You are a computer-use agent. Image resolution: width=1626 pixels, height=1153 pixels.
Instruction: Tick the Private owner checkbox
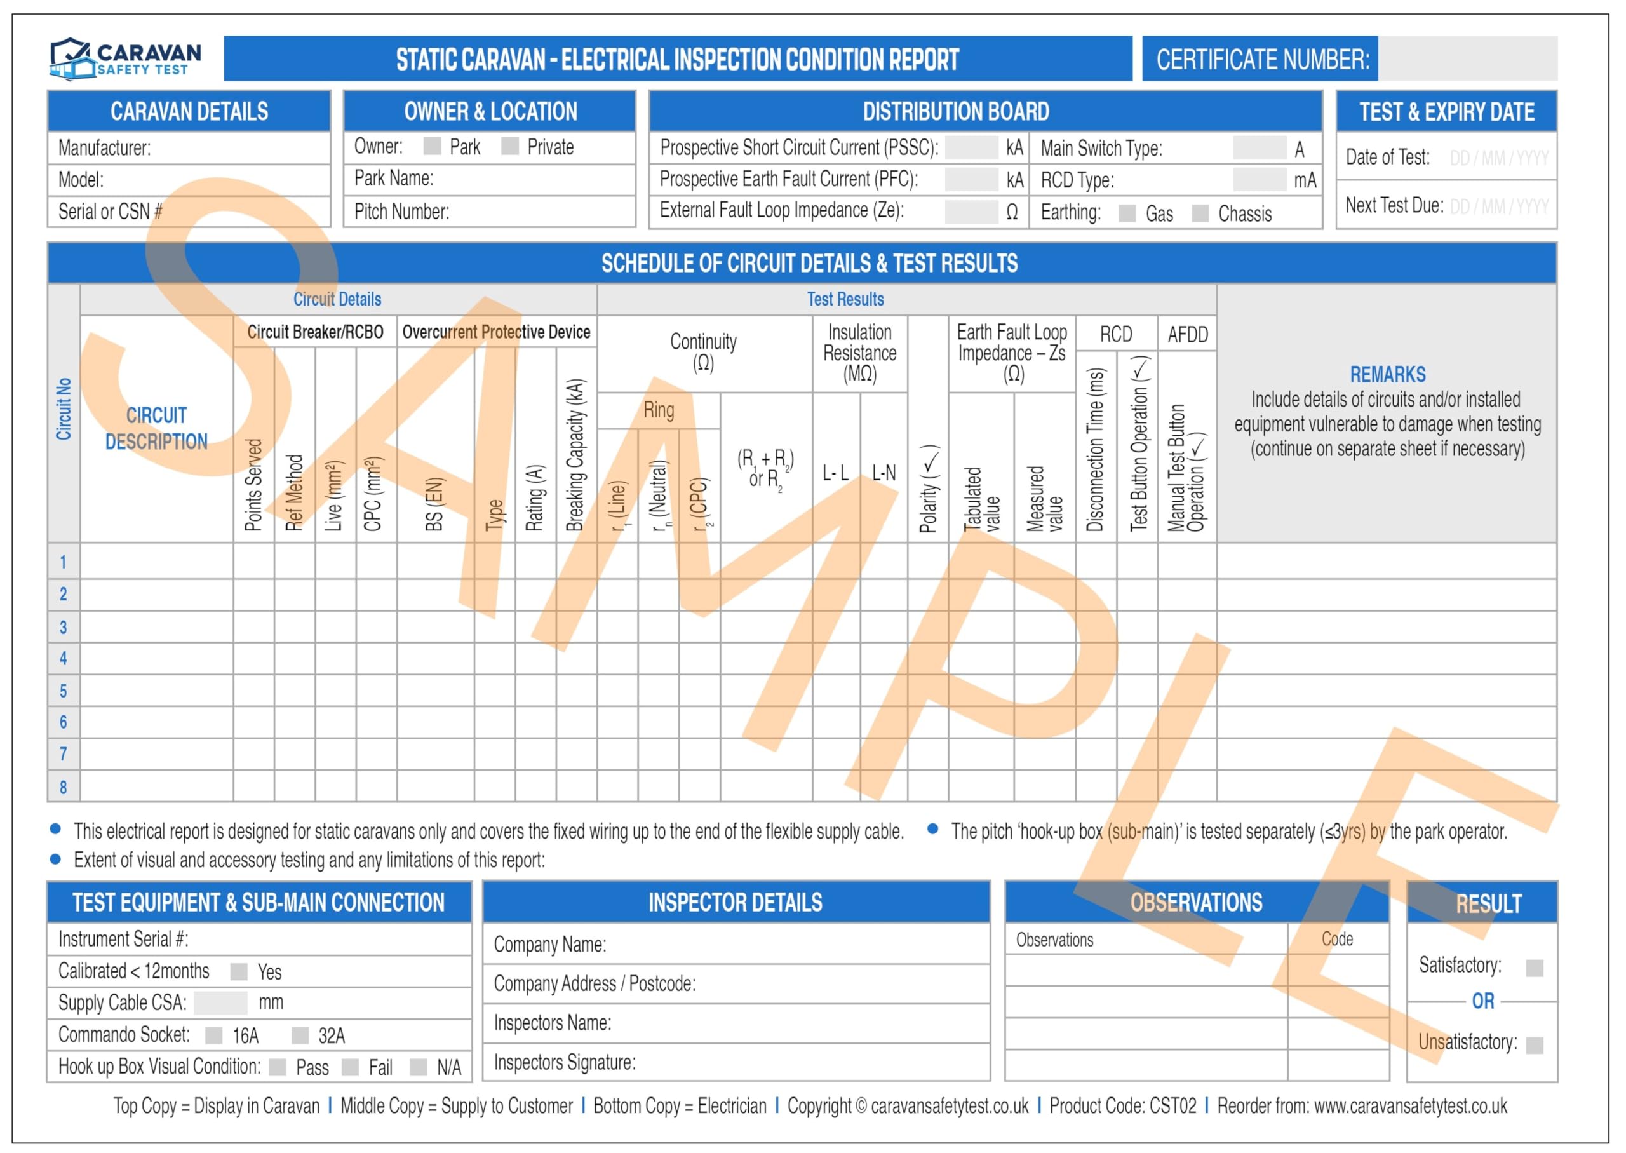(509, 146)
